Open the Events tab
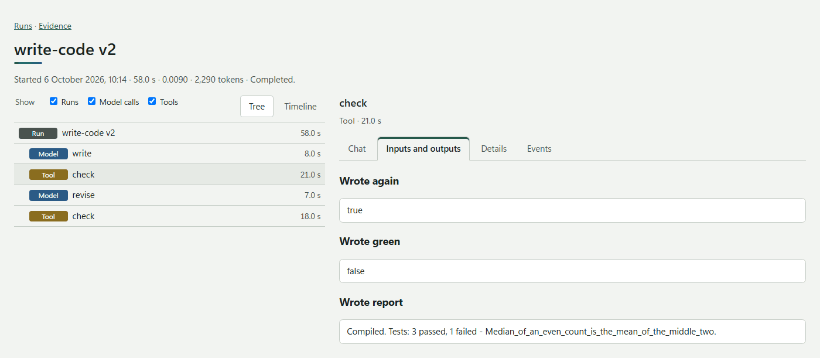The image size is (820, 358). pos(539,149)
